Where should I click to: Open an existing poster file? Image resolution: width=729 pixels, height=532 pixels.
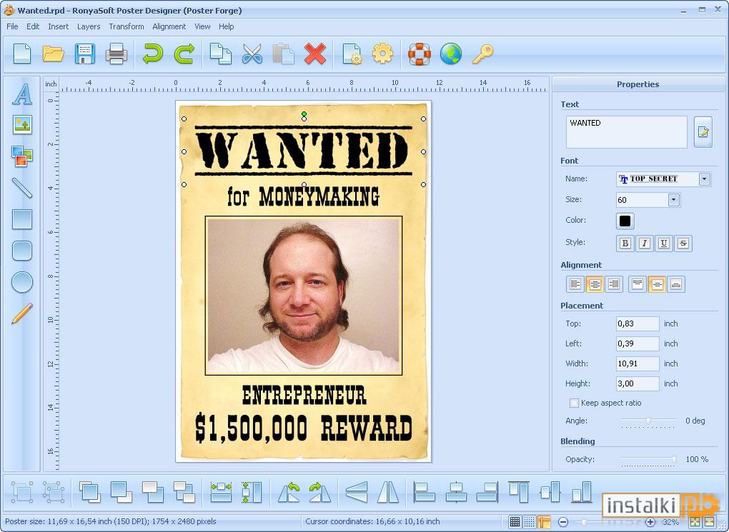click(x=53, y=54)
